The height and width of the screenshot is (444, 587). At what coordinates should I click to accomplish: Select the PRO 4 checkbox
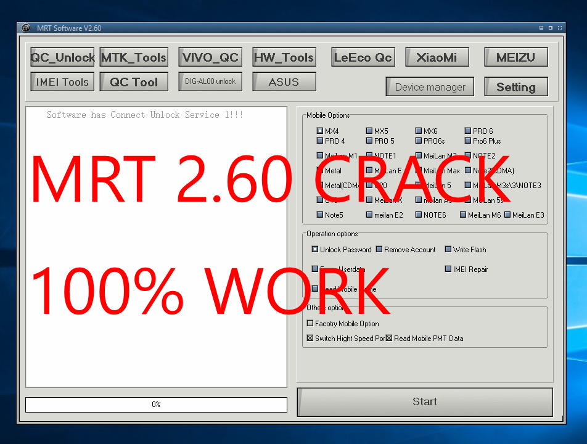coord(319,141)
